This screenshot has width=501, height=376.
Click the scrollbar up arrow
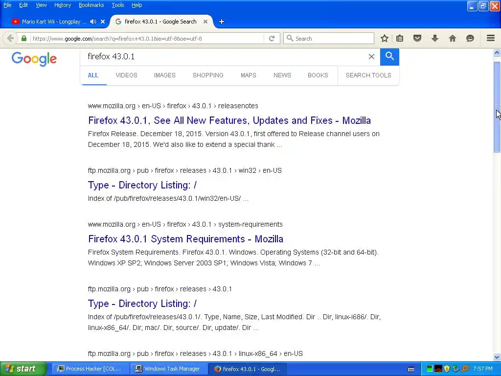pyautogui.click(x=497, y=52)
